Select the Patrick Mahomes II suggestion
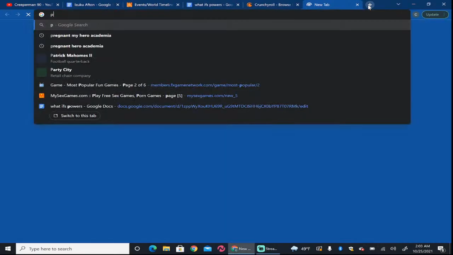This screenshot has width=453, height=255. tap(222, 58)
